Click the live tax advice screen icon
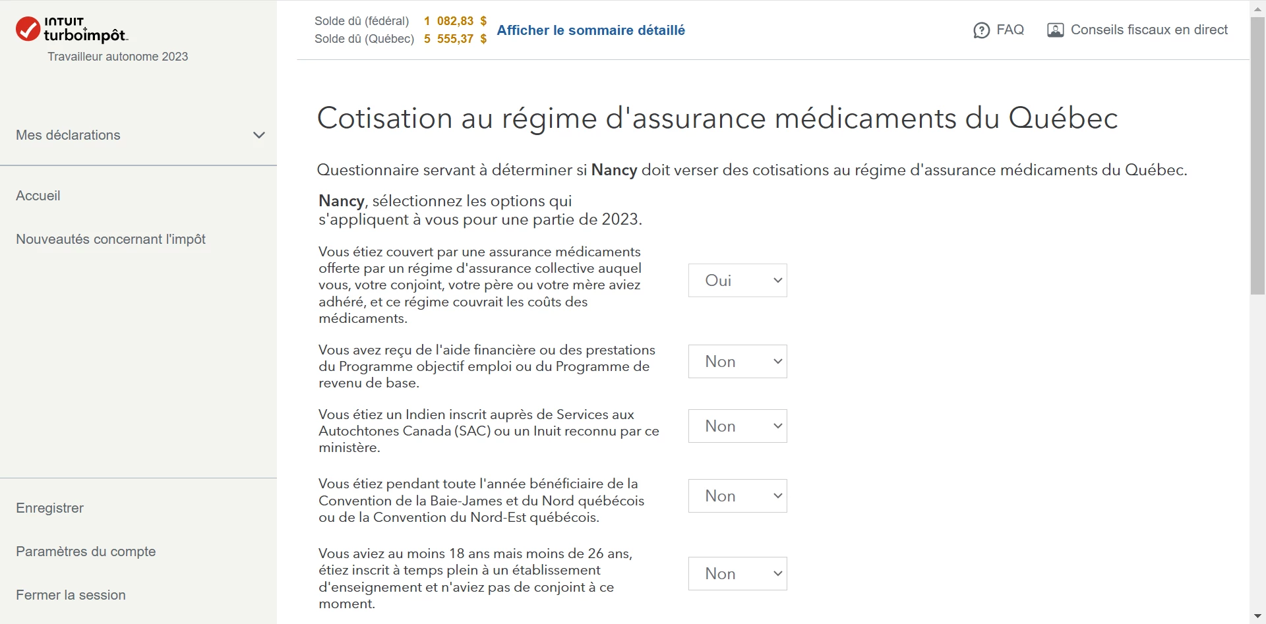 coord(1055,30)
